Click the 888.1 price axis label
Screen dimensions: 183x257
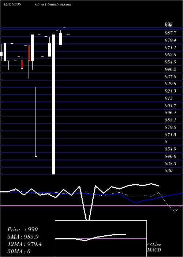(x=171, y=120)
